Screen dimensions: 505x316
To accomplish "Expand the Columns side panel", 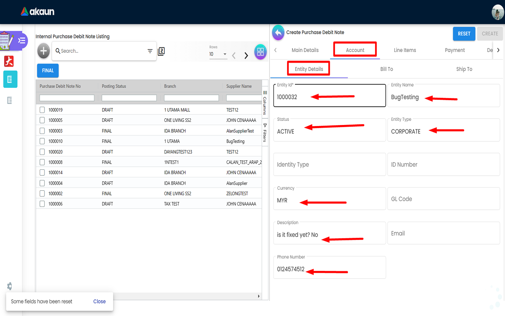I will [265, 103].
